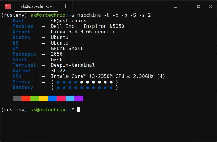This screenshot has width=217, height=142.
Task: Click the Memory usage dot bar
Action: (x=85, y=82)
